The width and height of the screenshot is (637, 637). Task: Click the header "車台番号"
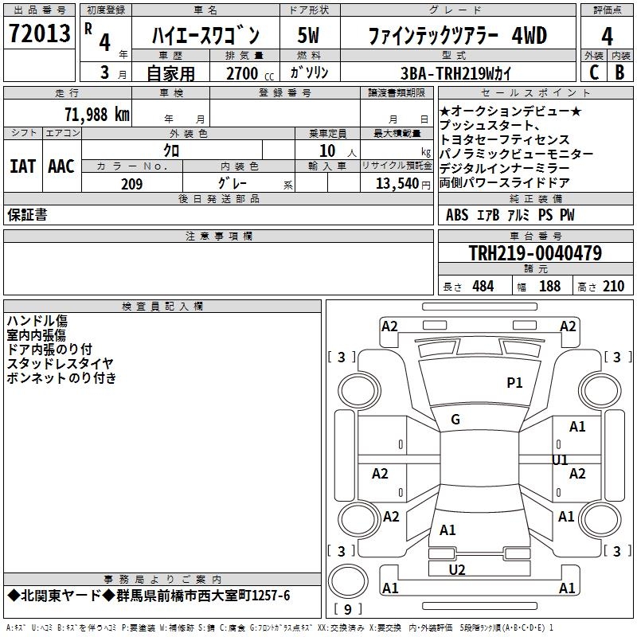click(535, 236)
